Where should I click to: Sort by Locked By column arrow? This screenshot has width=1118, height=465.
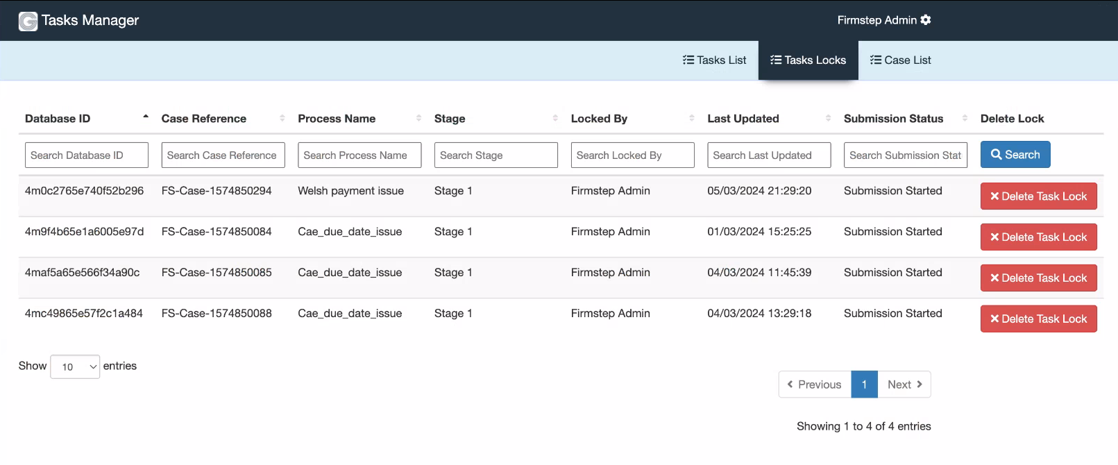click(692, 118)
